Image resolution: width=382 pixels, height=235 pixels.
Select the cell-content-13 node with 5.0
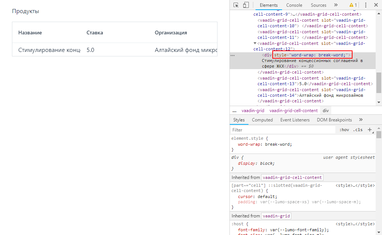(315, 81)
